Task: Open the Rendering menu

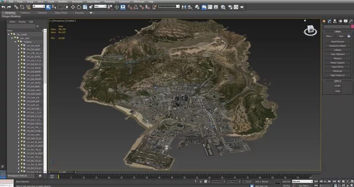Action: tap(109, 2)
